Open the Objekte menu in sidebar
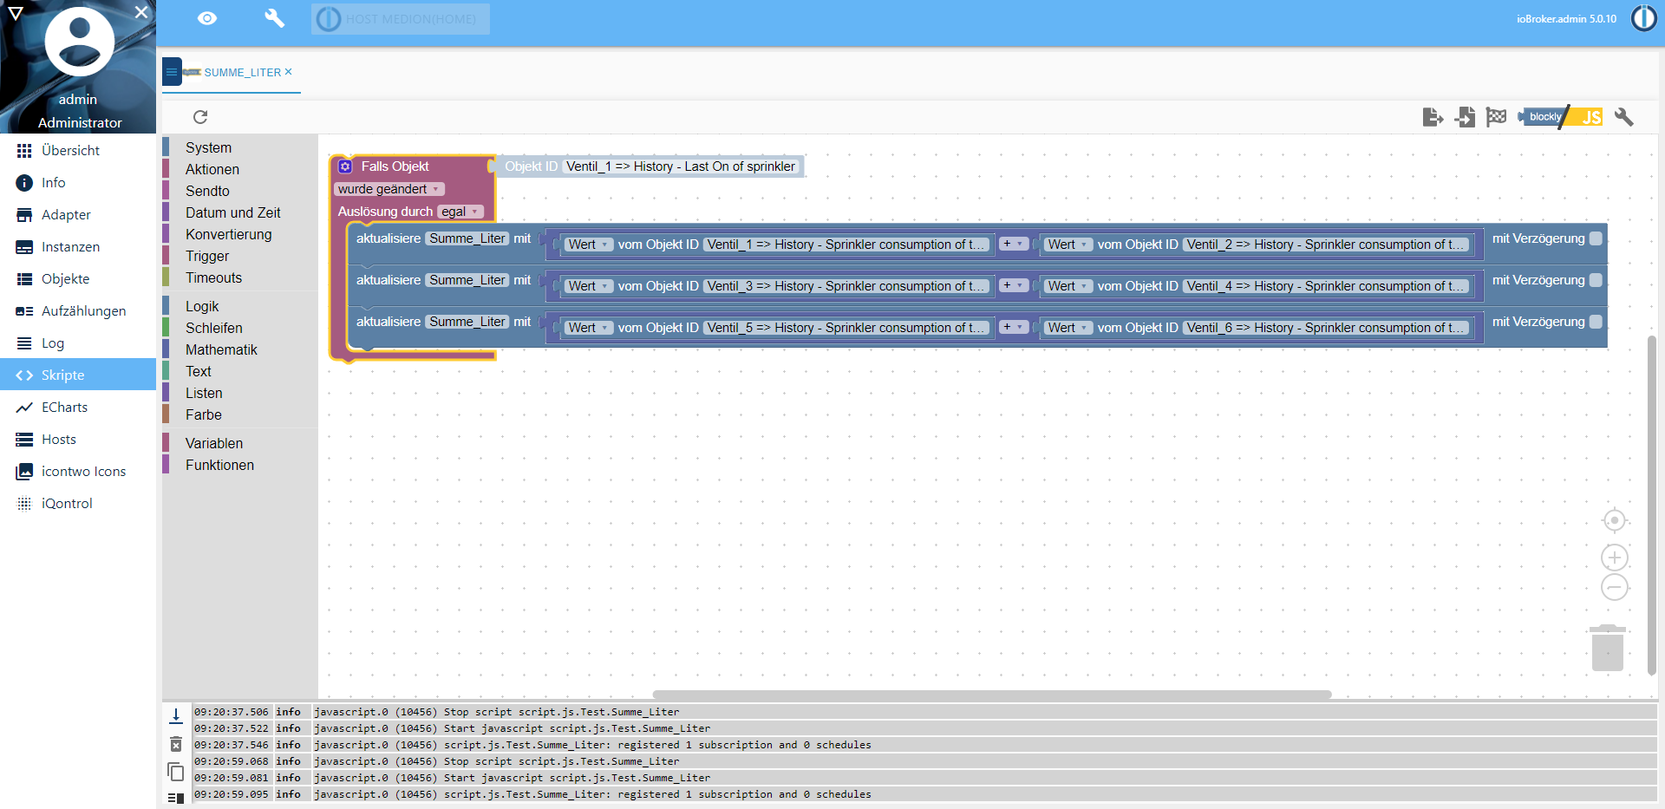 tap(66, 279)
